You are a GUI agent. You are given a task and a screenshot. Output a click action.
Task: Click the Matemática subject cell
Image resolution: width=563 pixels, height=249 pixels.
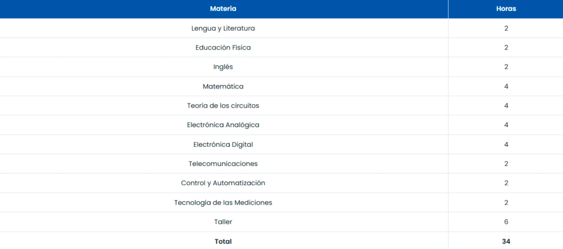coord(223,86)
